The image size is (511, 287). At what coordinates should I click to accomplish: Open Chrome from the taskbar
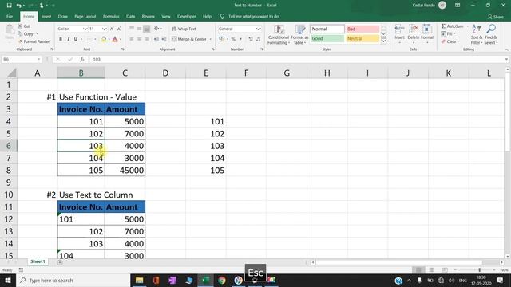(x=222, y=280)
